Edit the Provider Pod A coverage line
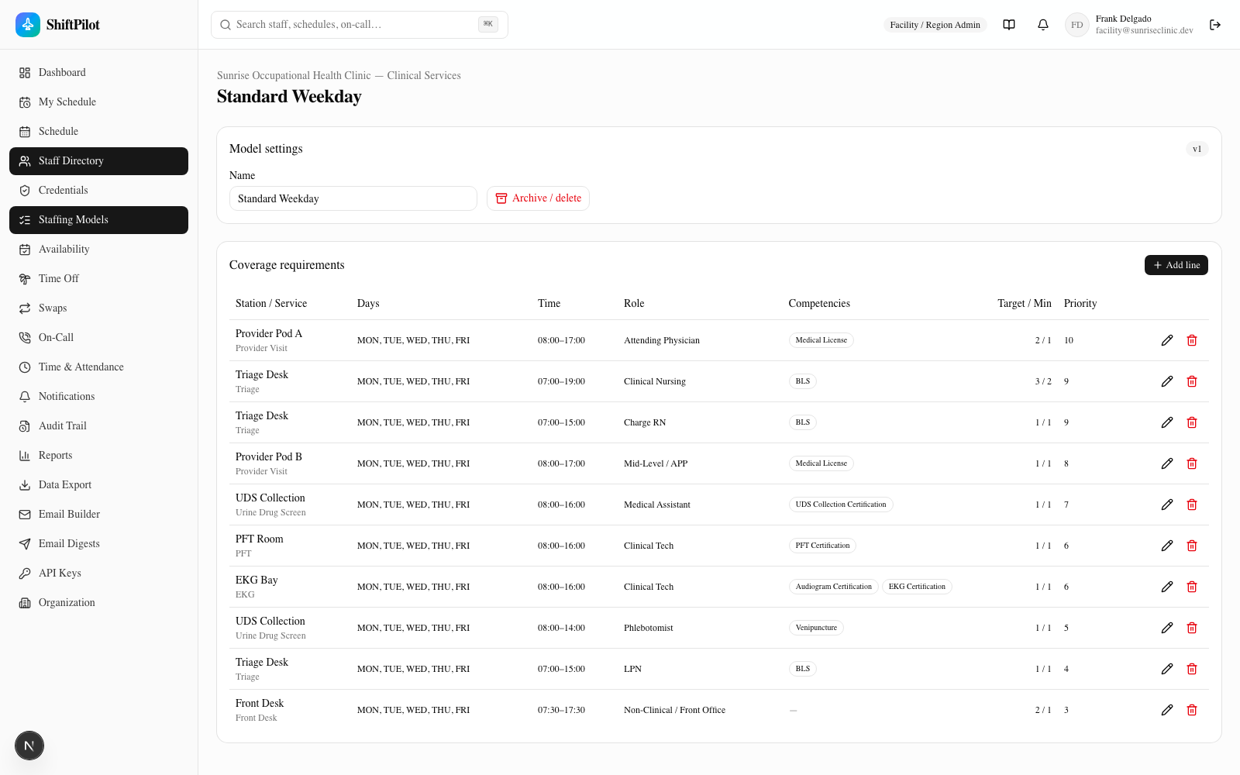The image size is (1240, 775). point(1167,340)
